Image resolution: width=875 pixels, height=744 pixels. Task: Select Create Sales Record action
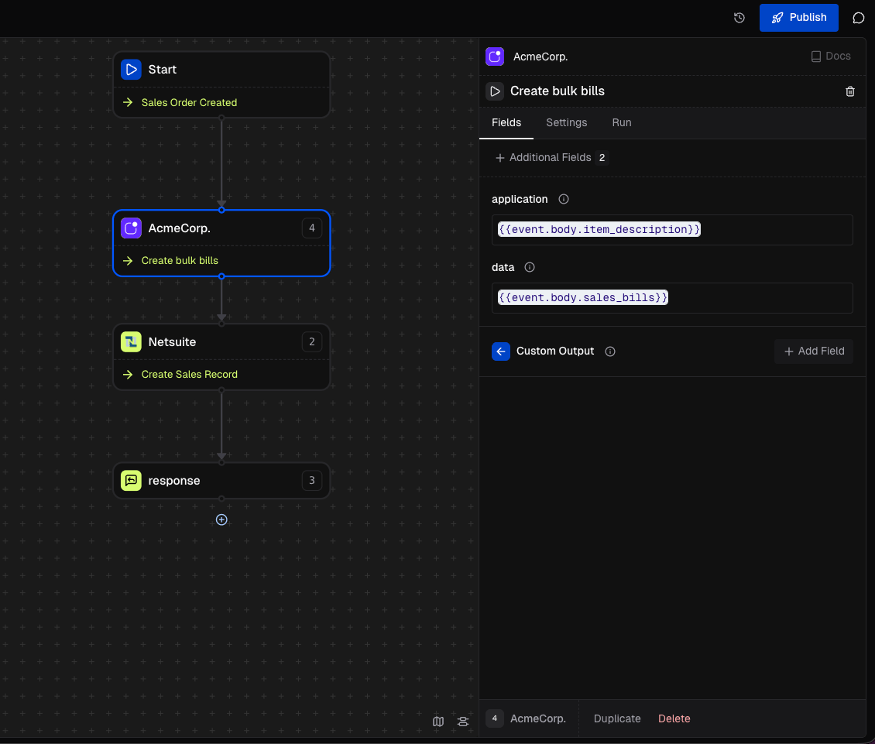click(x=189, y=375)
